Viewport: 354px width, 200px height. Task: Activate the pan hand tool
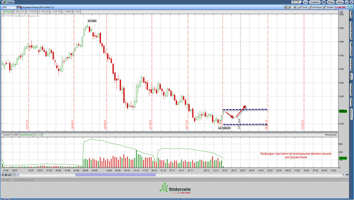click(x=14, y=174)
